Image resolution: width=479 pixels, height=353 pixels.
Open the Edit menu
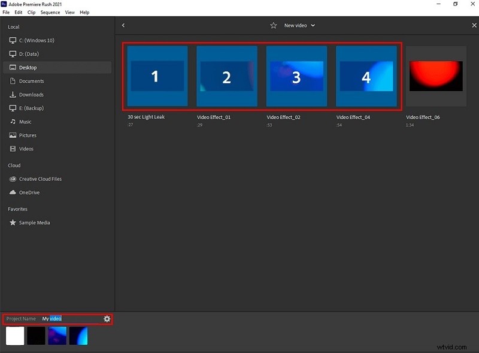[x=18, y=12]
